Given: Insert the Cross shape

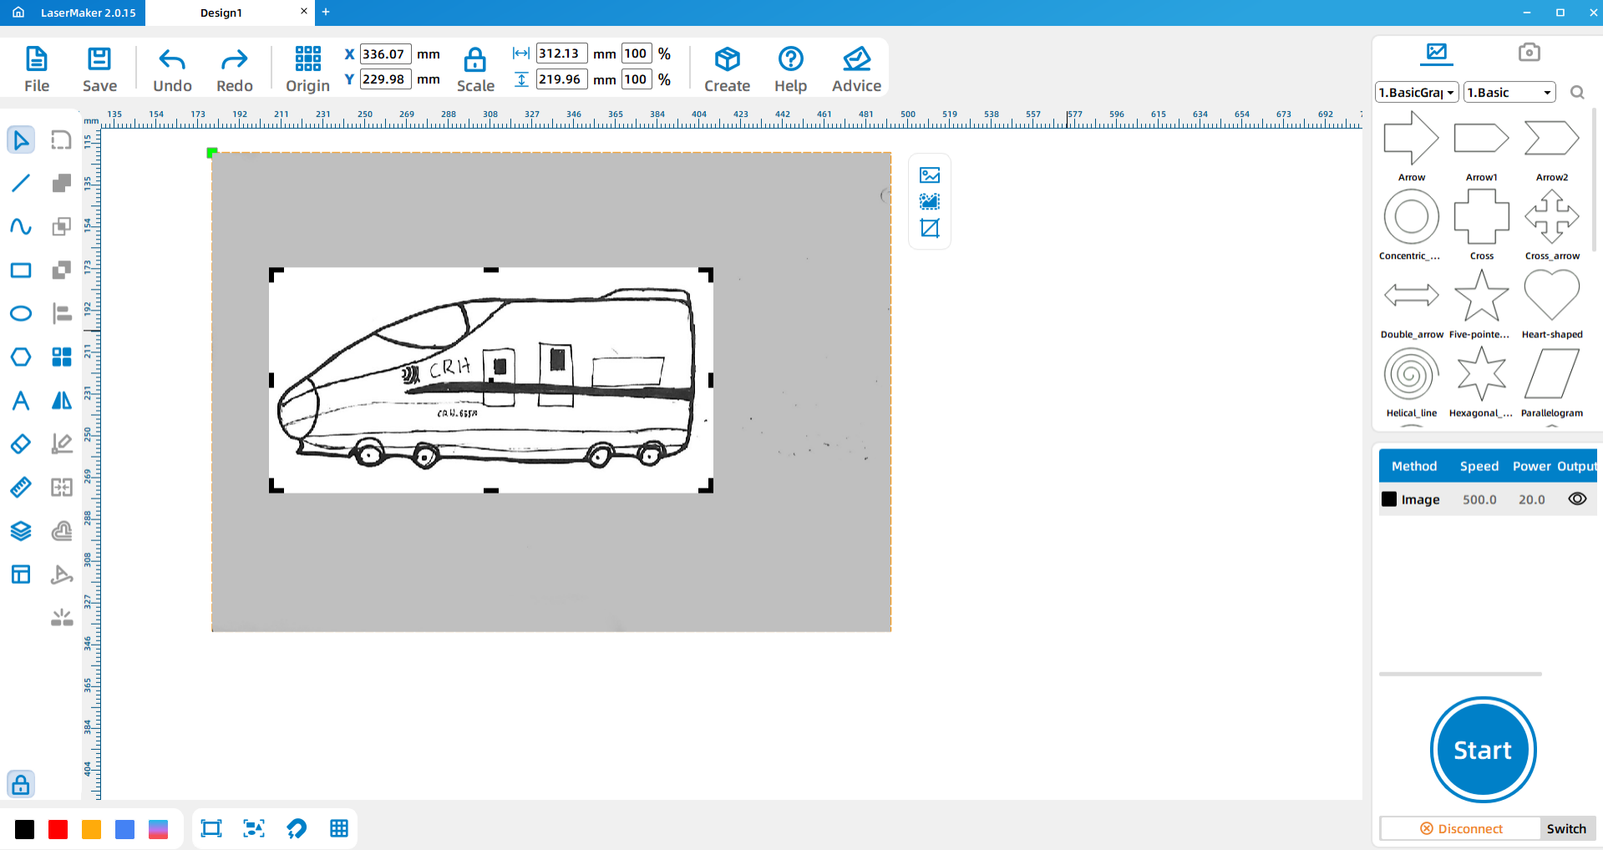Looking at the screenshot, I should [x=1481, y=224].
